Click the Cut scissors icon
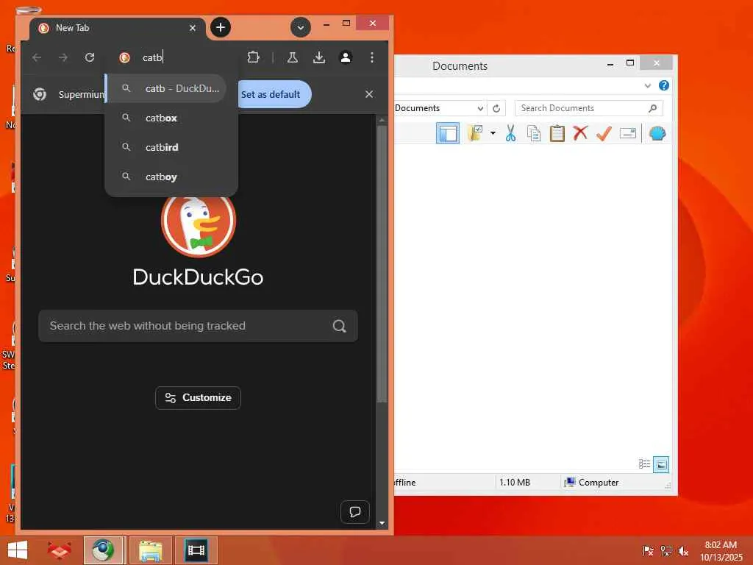 tap(510, 133)
